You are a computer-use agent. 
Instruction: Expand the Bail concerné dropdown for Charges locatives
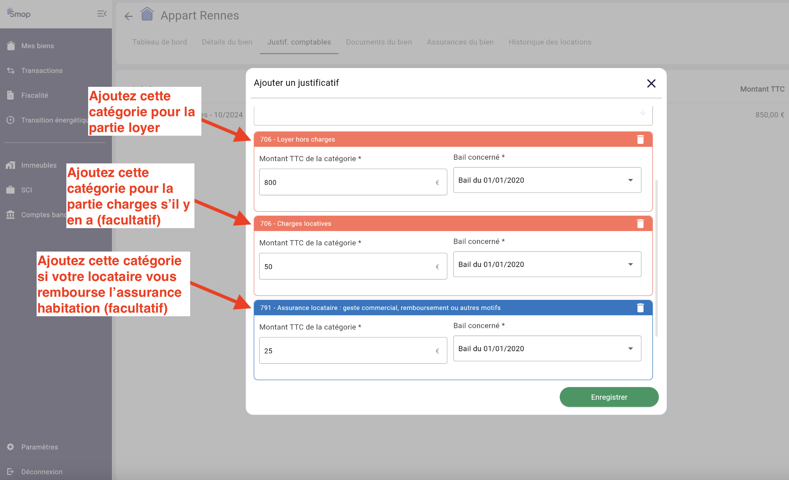pyautogui.click(x=547, y=264)
